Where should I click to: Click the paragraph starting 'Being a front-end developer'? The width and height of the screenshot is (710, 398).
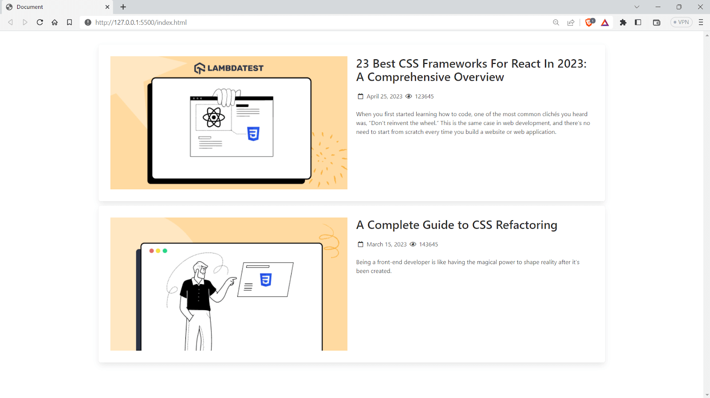click(x=468, y=266)
